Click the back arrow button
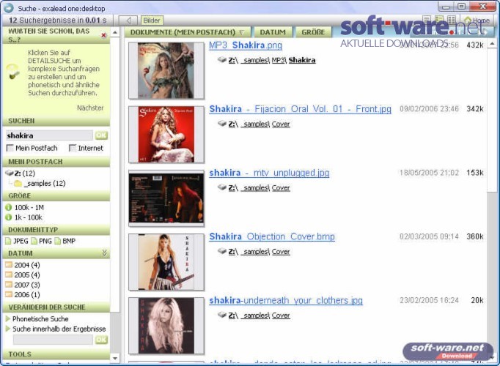This screenshot has height=366, width=500. 128,20
